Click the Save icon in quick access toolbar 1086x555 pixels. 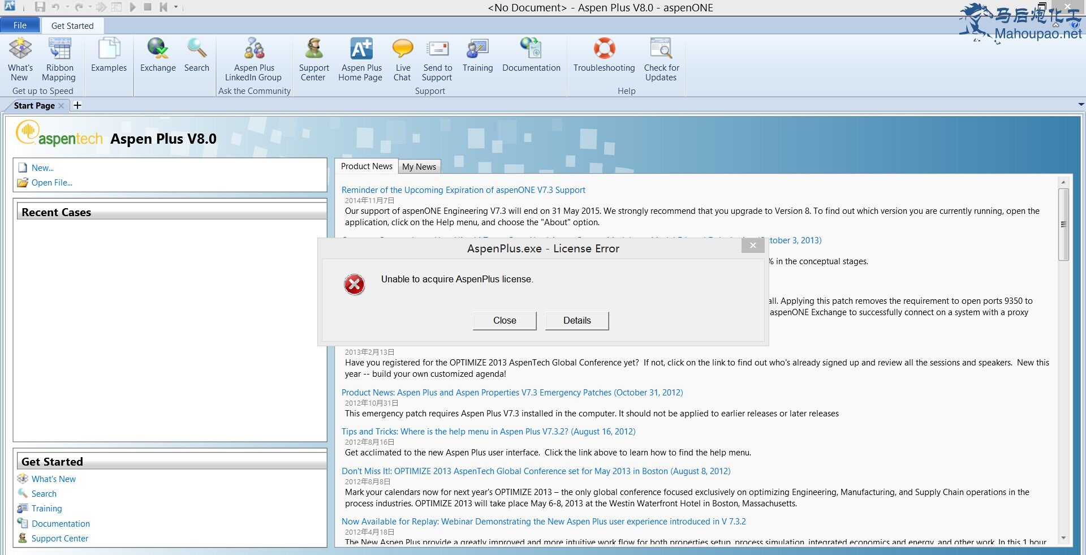(x=40, y=7)
